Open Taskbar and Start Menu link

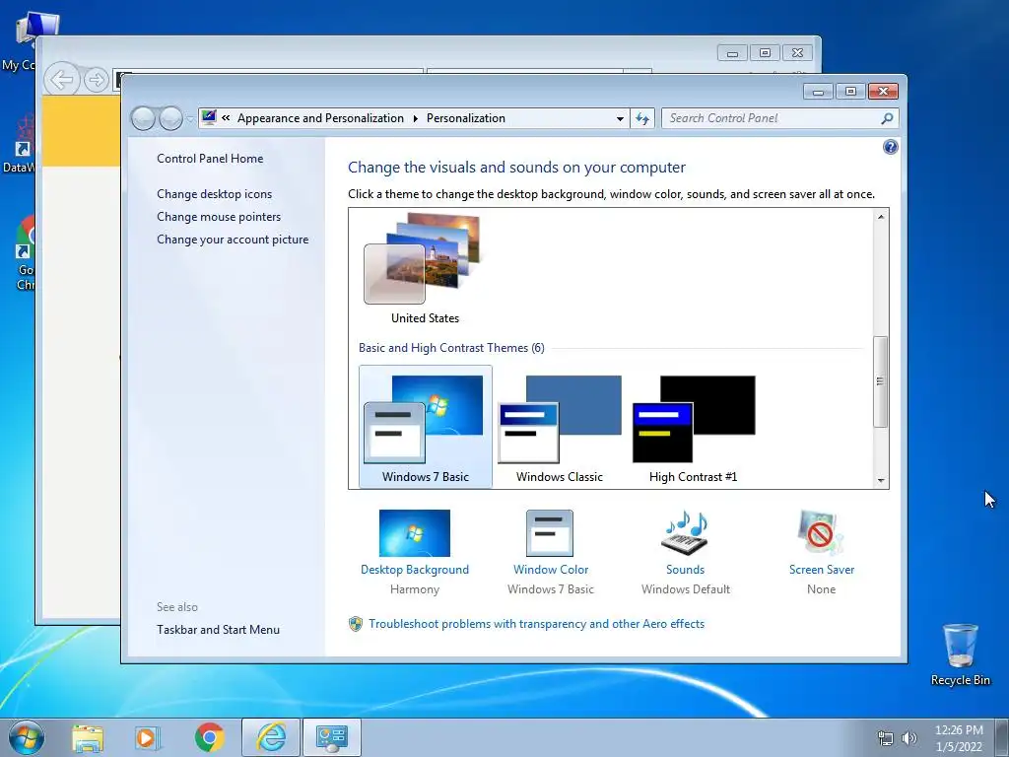(x=218, y=630)
